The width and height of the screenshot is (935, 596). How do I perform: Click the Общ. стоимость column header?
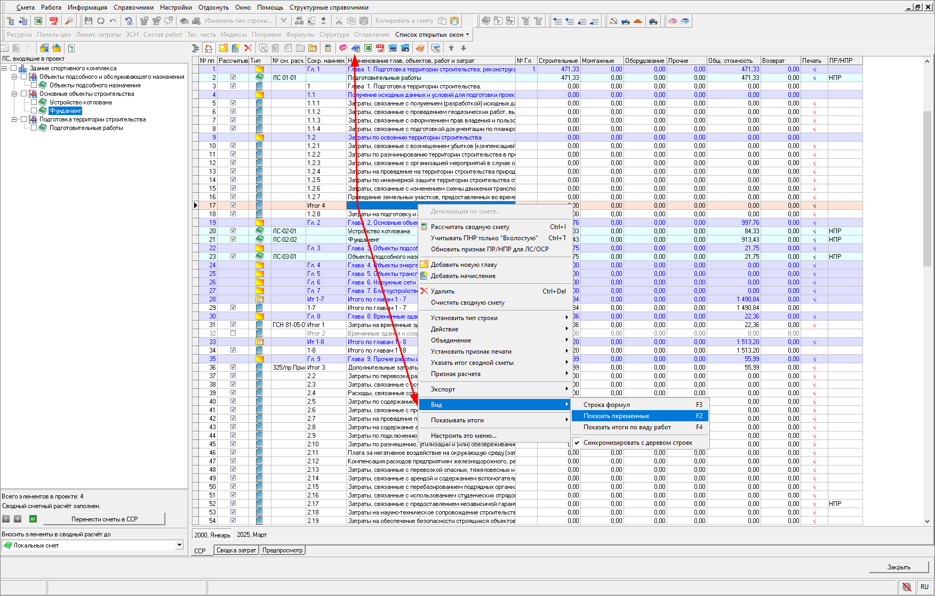(x=733, y=61)
